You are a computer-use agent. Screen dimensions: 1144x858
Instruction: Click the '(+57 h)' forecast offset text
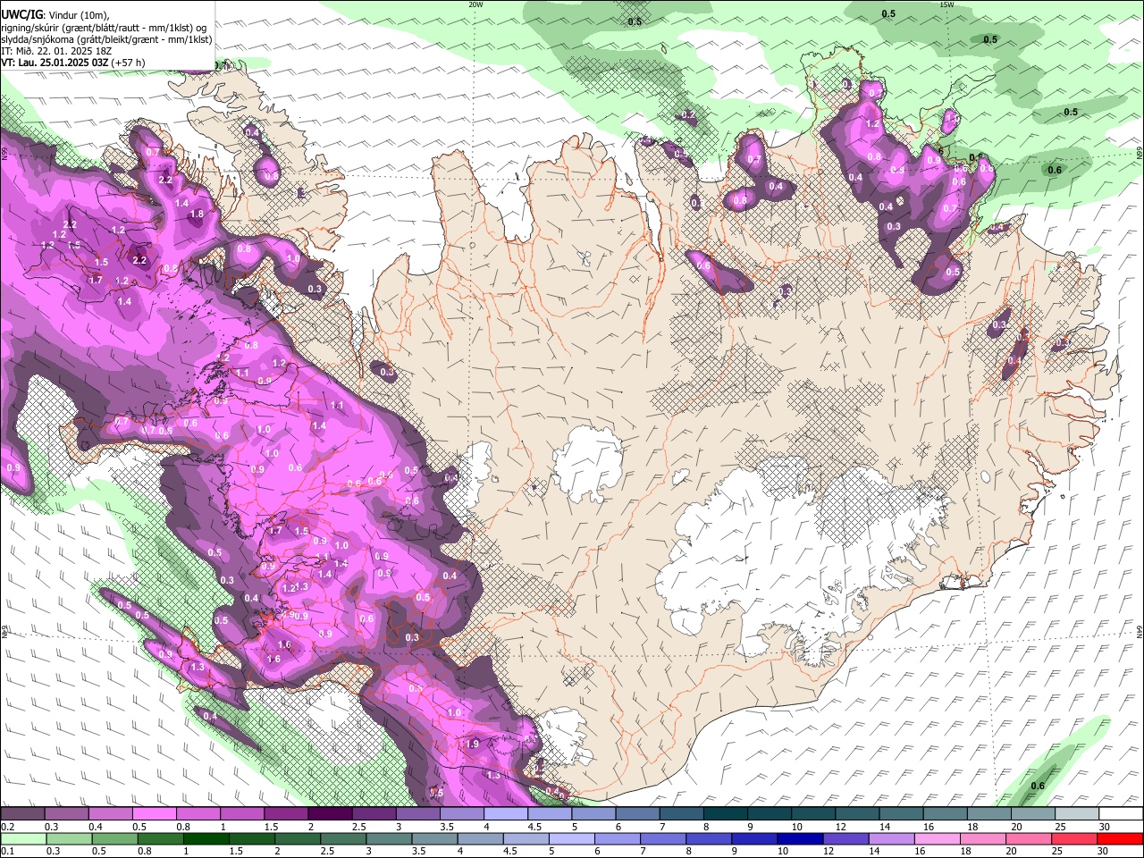129,63
